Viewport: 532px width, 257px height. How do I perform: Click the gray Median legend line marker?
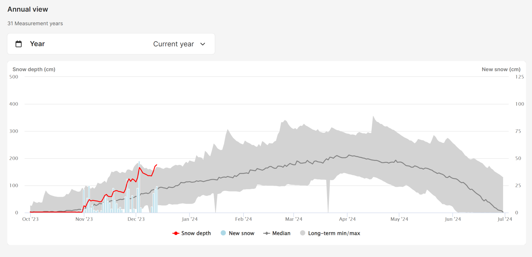click(x=267, y=233)
